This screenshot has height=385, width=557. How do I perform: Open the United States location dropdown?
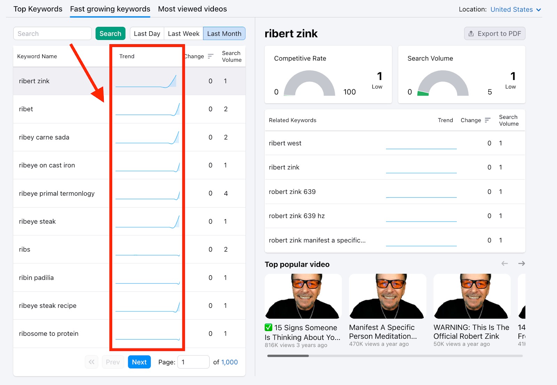click(512, 9)
